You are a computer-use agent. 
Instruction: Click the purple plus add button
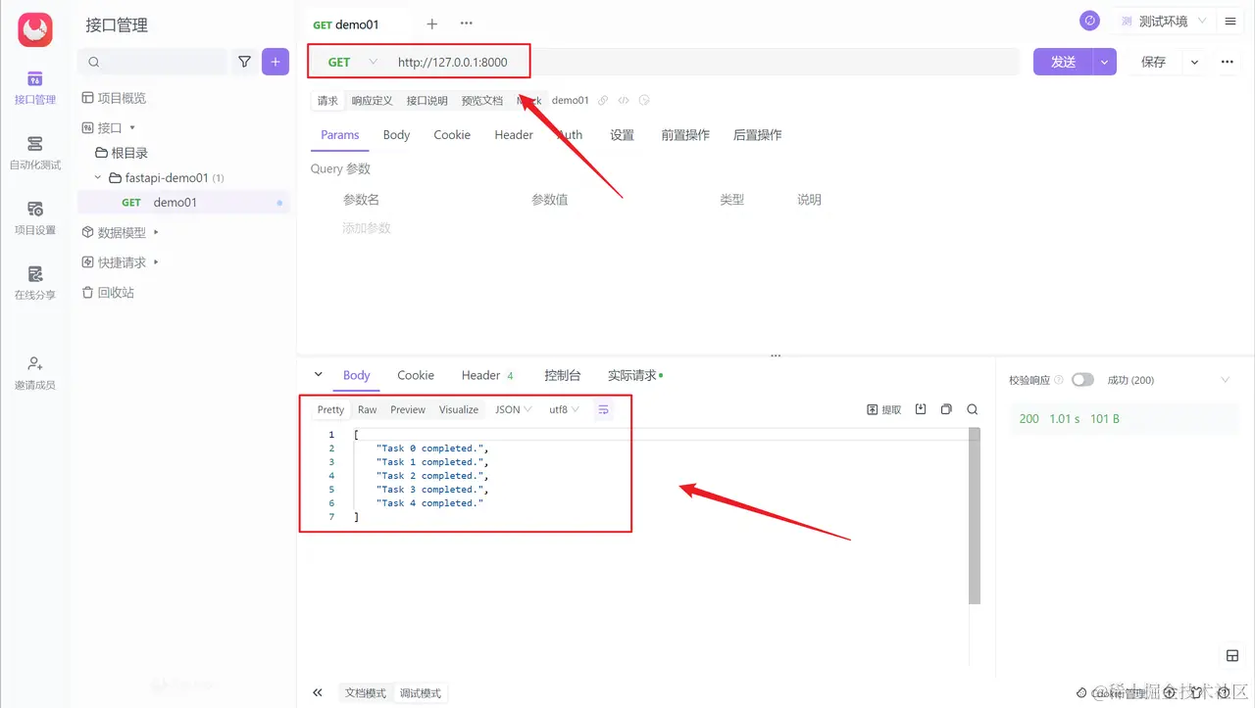(276, 62)
